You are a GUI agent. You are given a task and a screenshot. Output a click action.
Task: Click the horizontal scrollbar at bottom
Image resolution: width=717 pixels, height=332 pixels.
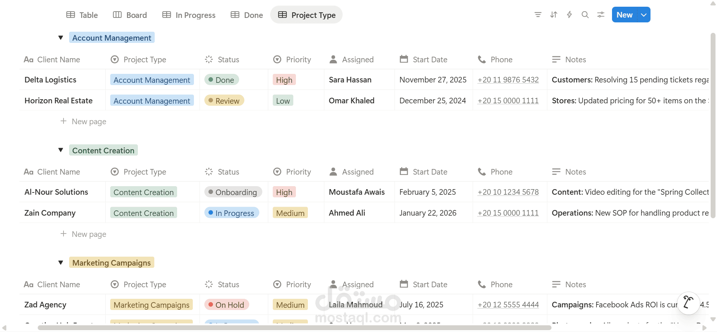[x=294, y=328]
